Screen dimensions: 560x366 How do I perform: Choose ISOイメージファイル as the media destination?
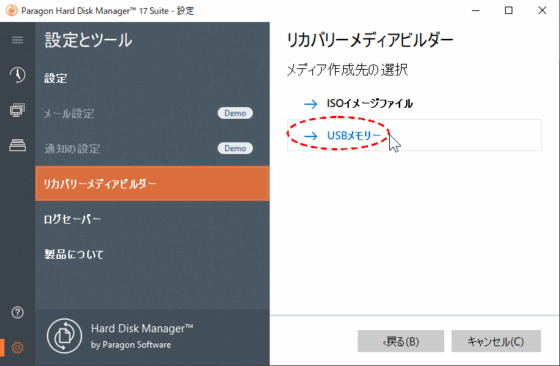point(369,103)
